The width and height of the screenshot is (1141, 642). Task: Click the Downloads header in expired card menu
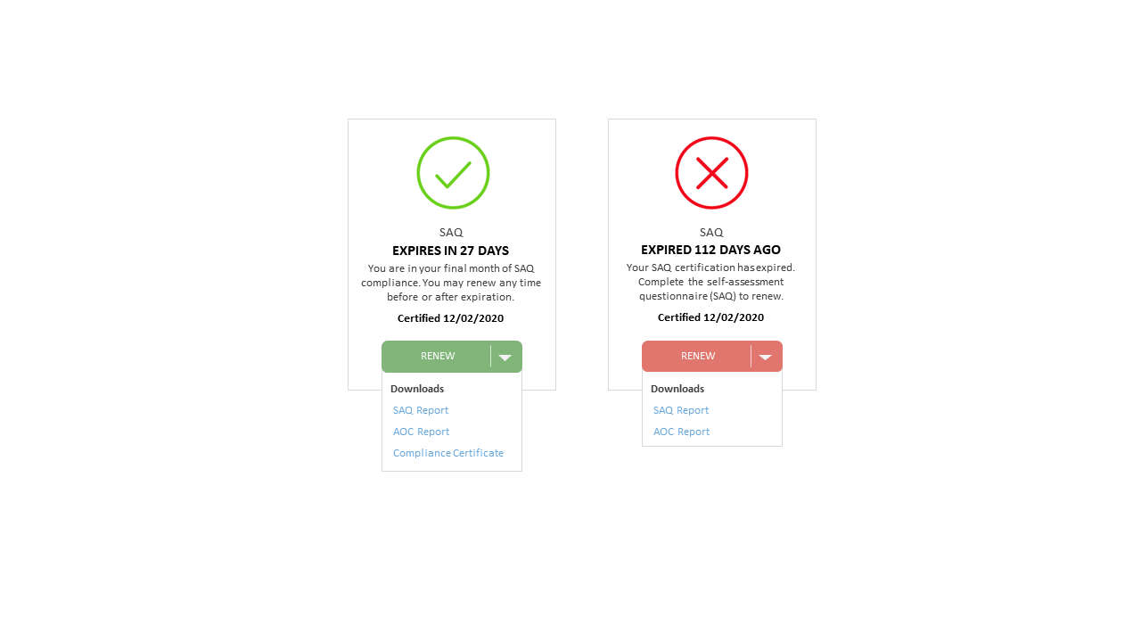[677, 389]
